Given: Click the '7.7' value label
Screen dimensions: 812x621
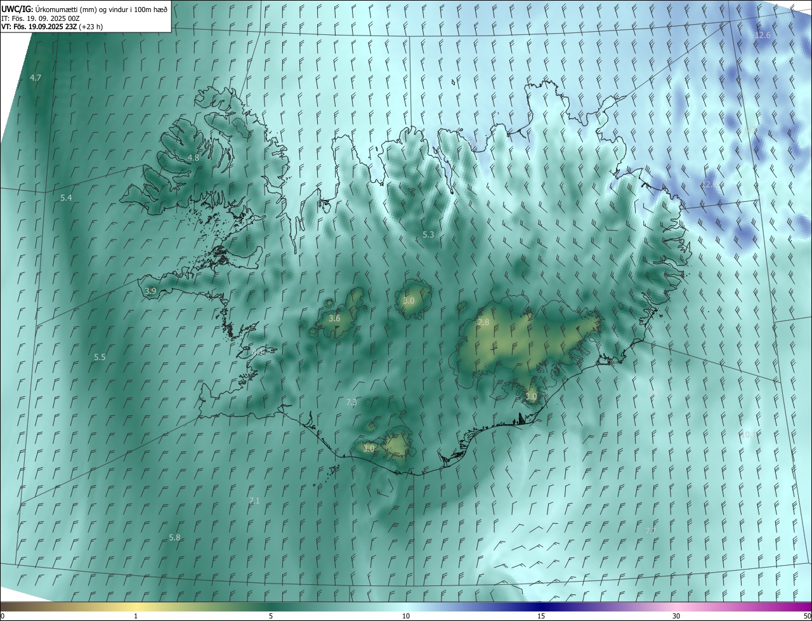Looking at the screenshot, I should tap(651, 530).
